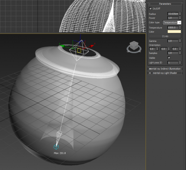Click the Samples spinner arrows

pyautogui.click(x=180, y=53)
